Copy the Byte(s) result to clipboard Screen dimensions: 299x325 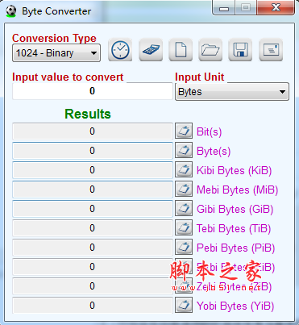point(184,150)
